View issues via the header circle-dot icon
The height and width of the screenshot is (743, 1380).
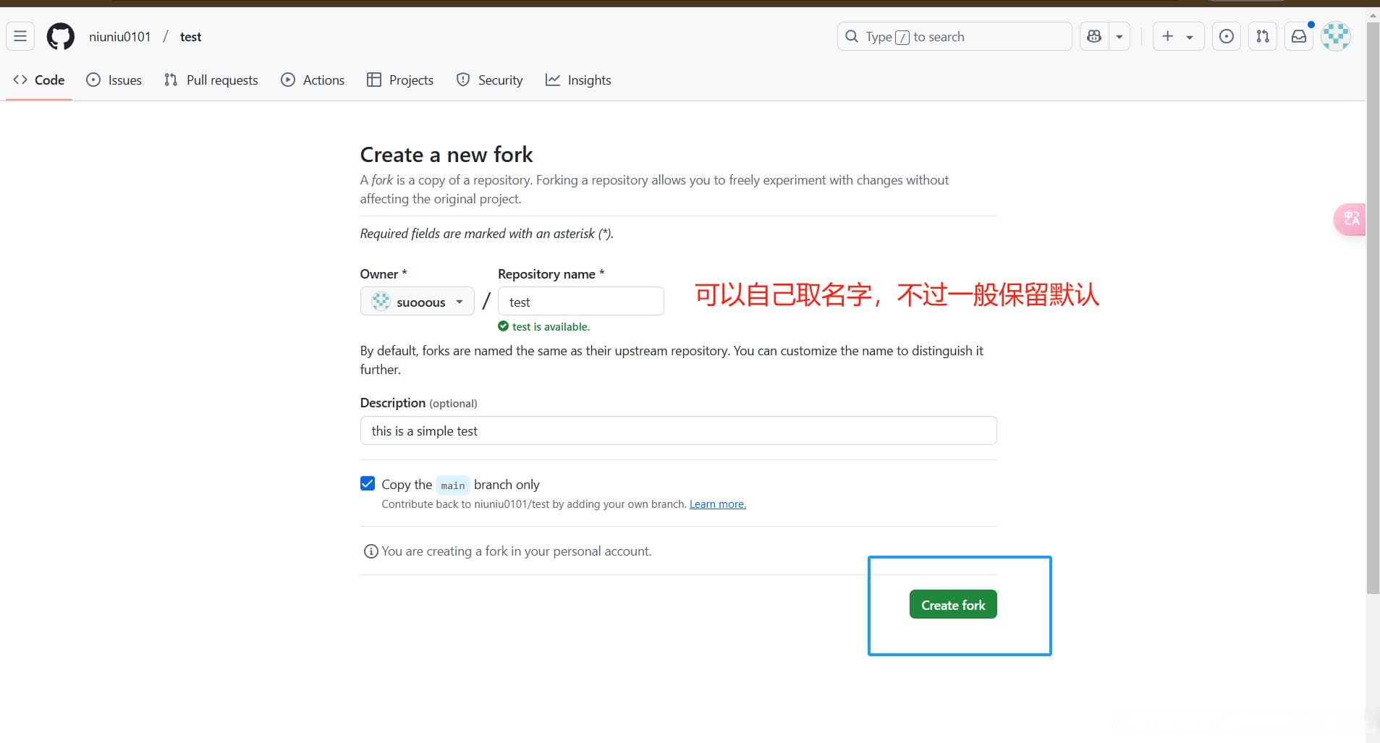point(1227,36)
